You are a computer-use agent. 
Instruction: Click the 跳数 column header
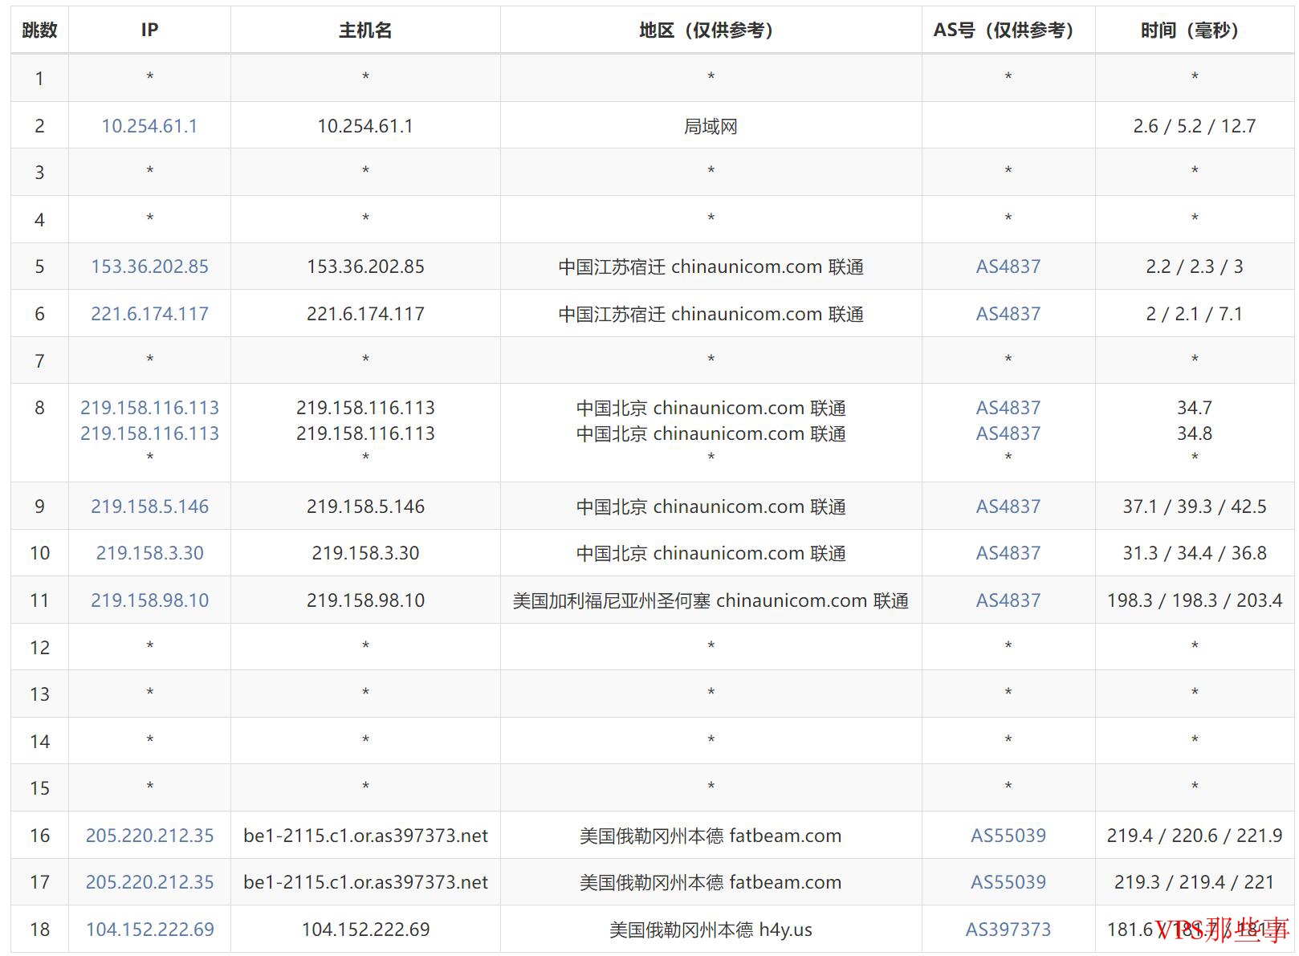pyautogui.click(x=39, y=31)
